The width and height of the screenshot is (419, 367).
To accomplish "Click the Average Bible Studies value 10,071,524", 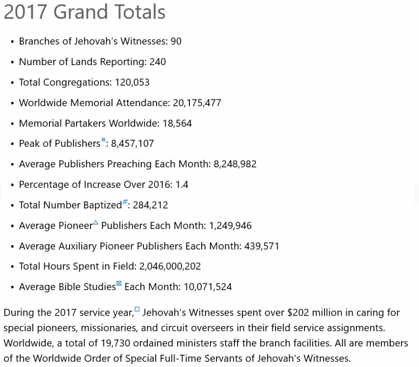I will coord(208,287).
